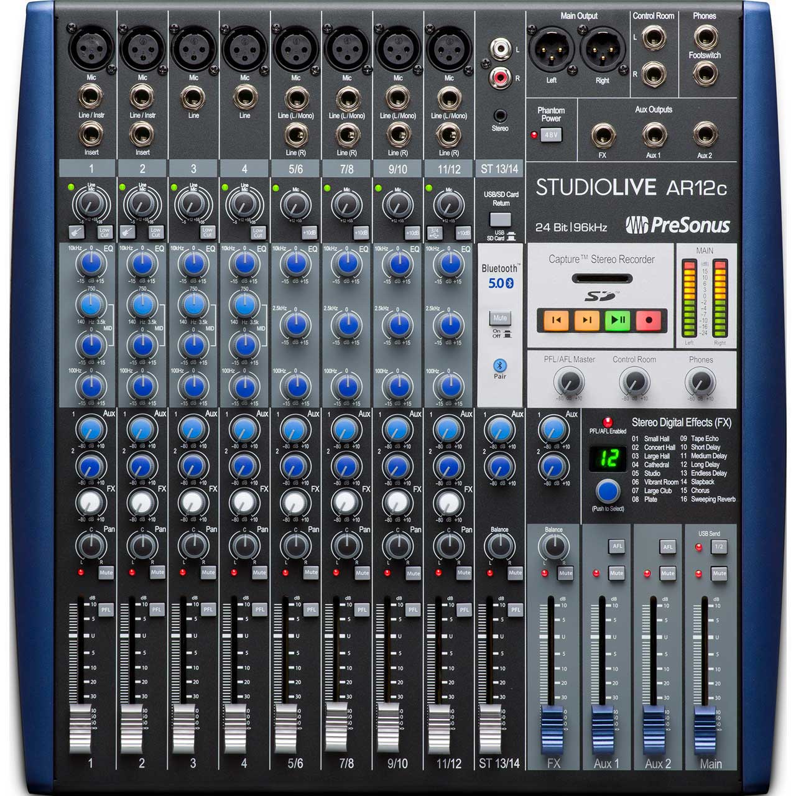Tap the Control Room level knob

[634, 381]
